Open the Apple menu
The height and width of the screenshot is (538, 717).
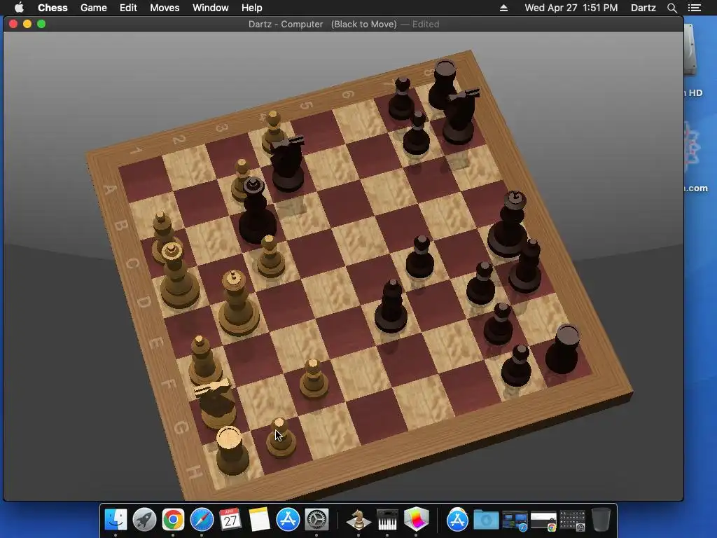point(19,7)
